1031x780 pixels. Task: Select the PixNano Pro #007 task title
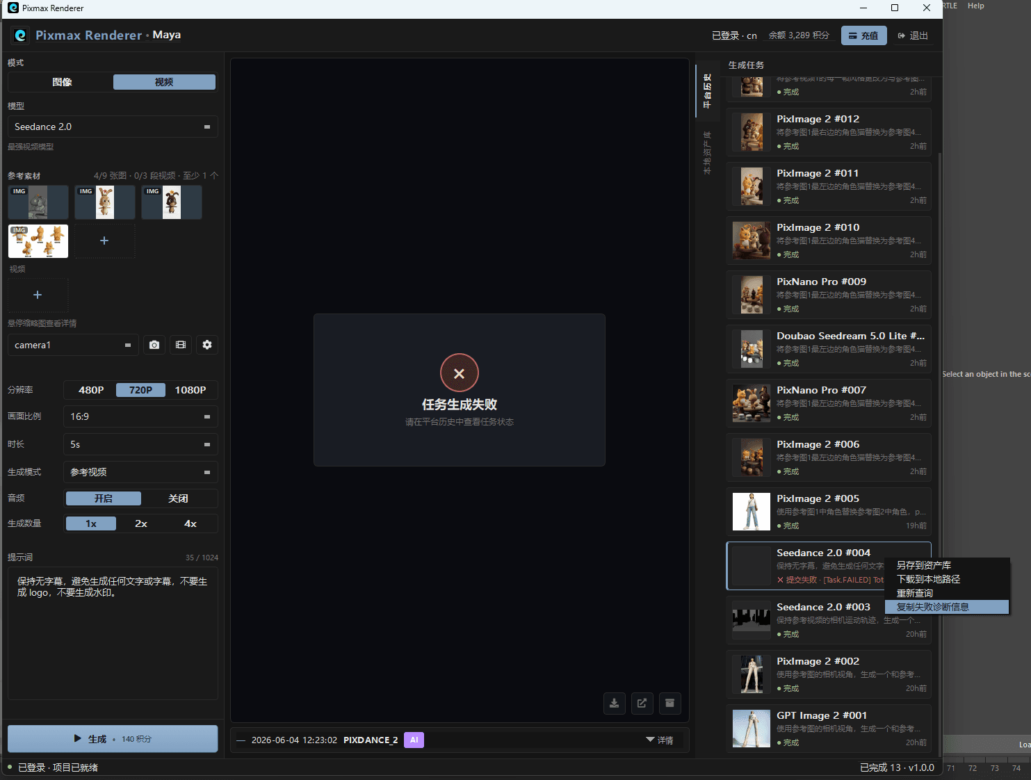[x=821, y=390]
